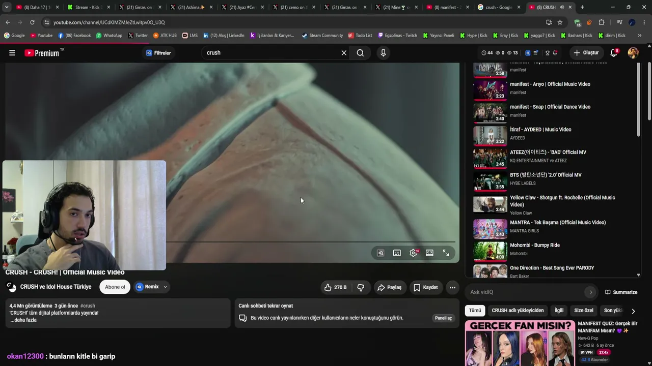
Task: Open the Steam Community bookmark
Action: click(322, 36)
